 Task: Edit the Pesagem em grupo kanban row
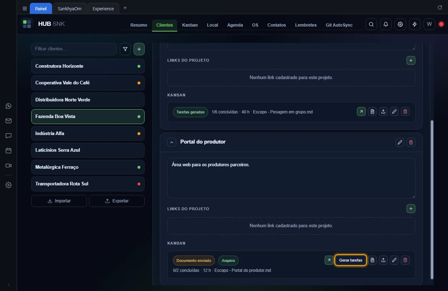[x=394, y=112]
